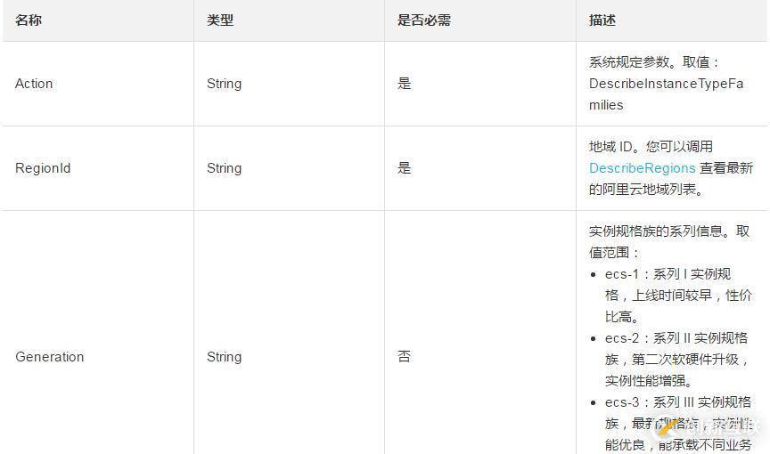The height and width of the screenshot is (454, 770).
Task: Open the DescribeRegions link
Action: [x=642, y=168]
